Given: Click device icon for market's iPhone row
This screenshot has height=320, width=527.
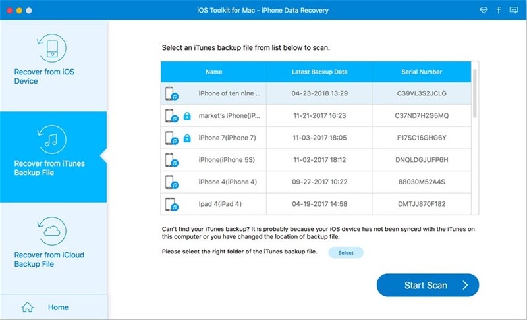Looking at the screenshot, I should coord(171,116).
